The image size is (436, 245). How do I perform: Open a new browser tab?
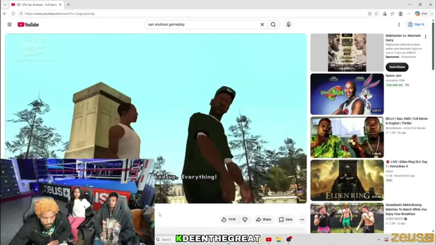click(x=68, y=4)
